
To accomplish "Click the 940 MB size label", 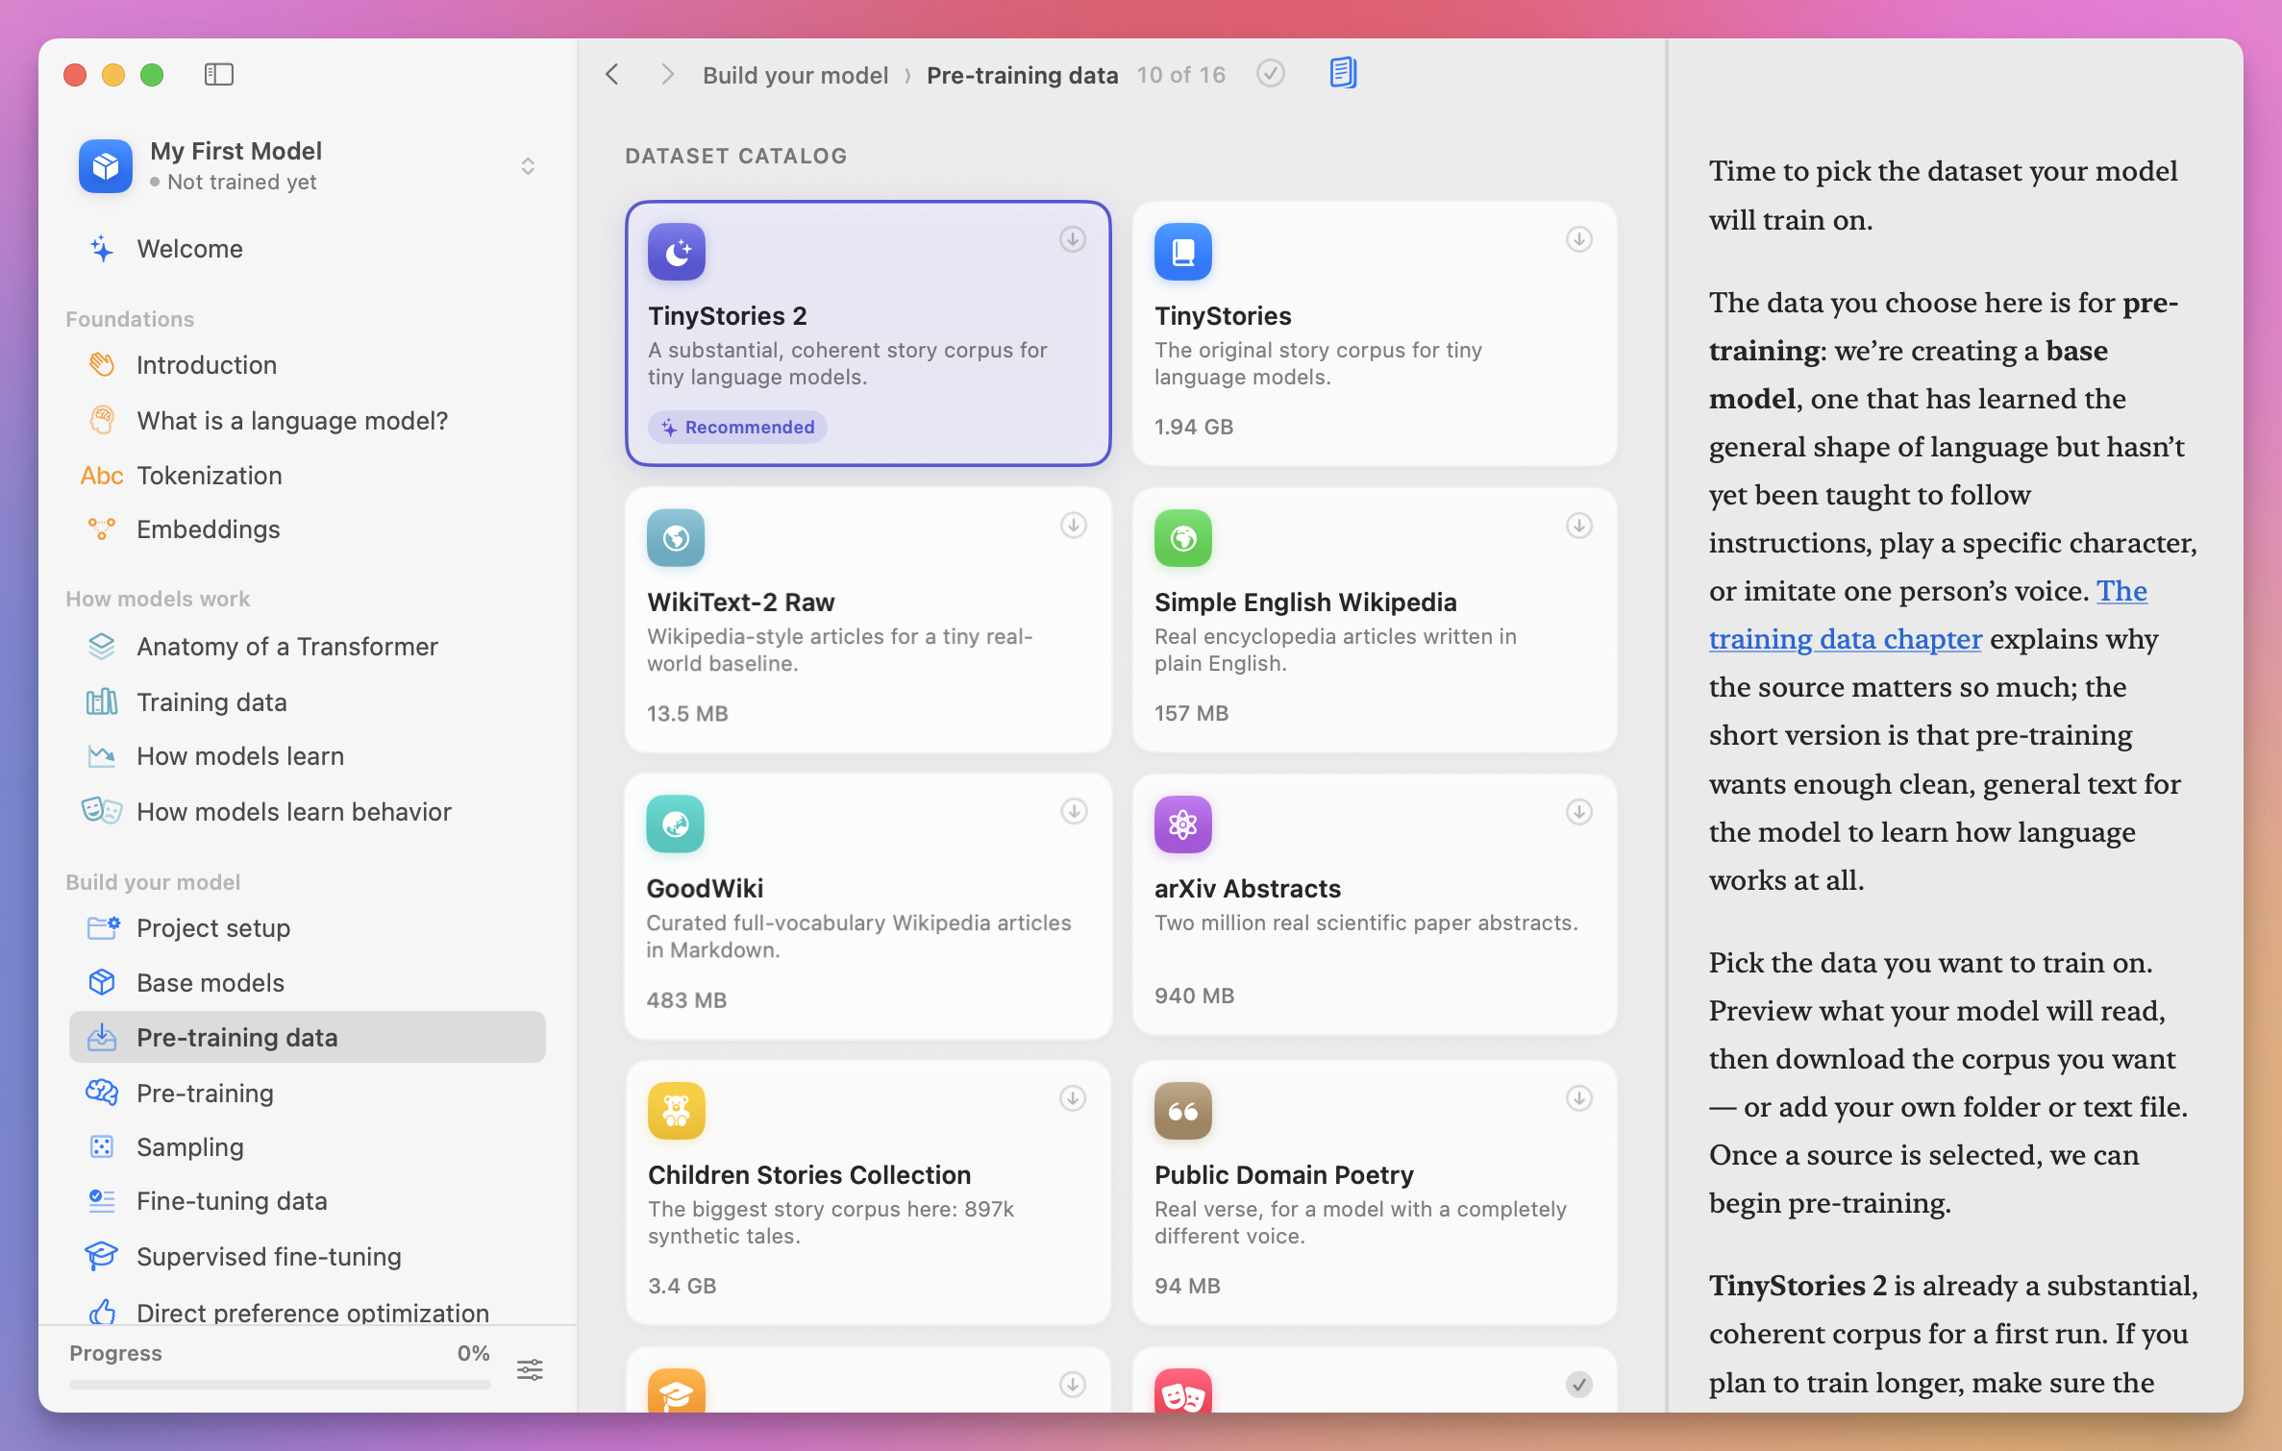I will click(1194, 996).
